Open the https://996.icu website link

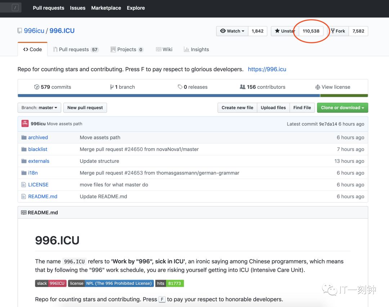[x=267, y=69]
